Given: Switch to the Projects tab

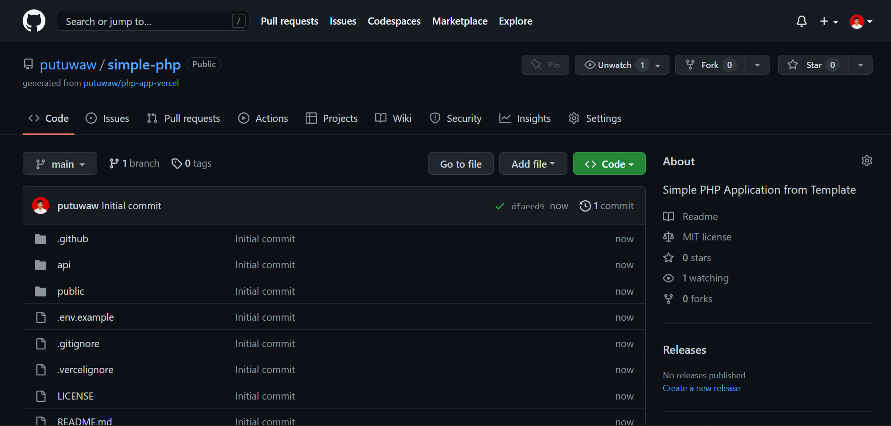Looking at the screenshot, I should point(332,119).
